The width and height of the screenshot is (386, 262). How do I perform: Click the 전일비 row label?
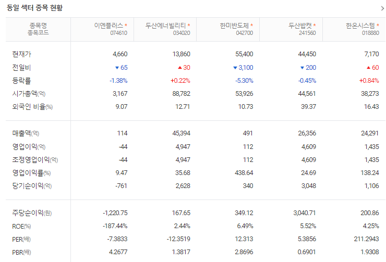point(21,68)
